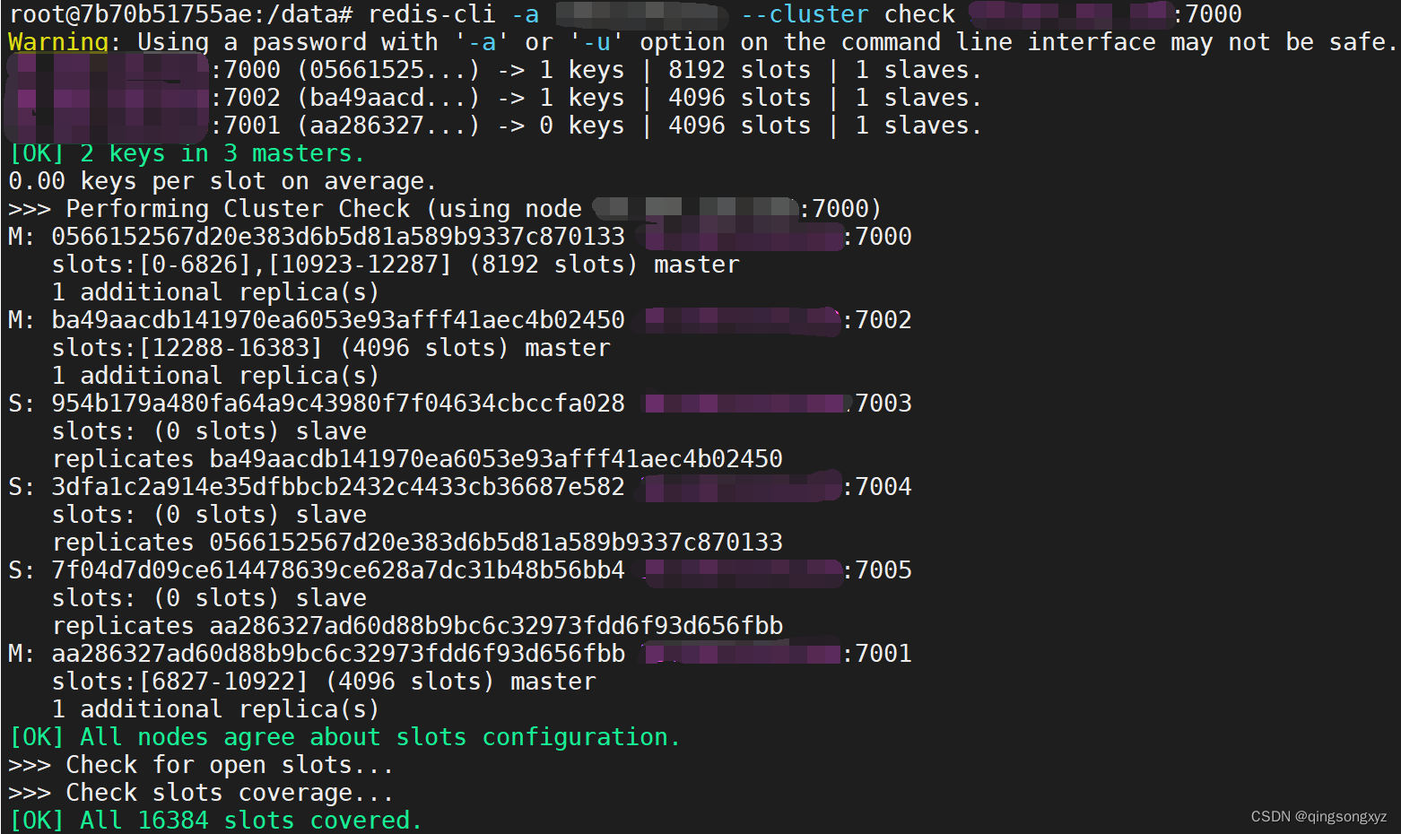Click 'root@7b70b51755ae:/data#' shell prompt
Image resolution: width=1401 pixels, height=834 pixels.
click(180, 14)
